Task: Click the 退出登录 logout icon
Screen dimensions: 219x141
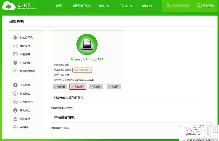Action: pyautogui.click(x=199, y=6)
